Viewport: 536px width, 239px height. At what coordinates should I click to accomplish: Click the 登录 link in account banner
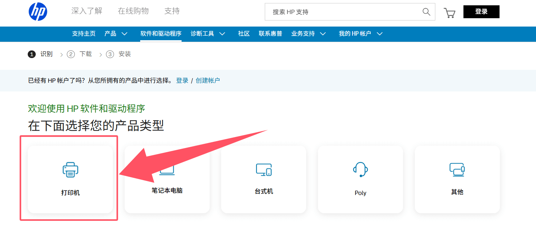tap(182, 80)
